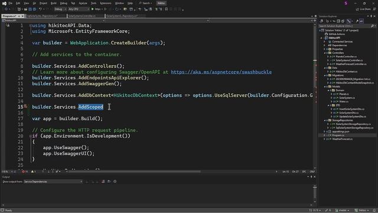Open the Any CPU platform dropdown
378x213 pixels.
(79, 9)
